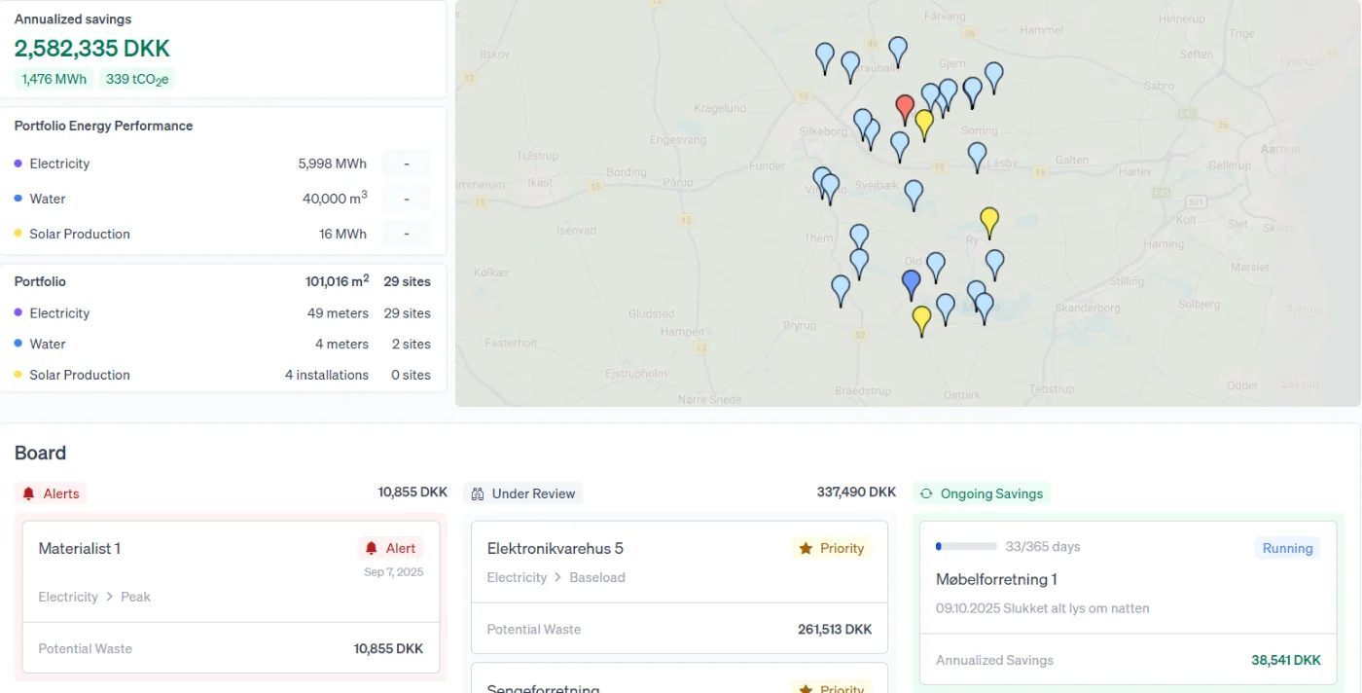The image size is (1362, 693).
Task: Click the yellow Solar Production dot in Portfolio card
Action: coord(18,375)
